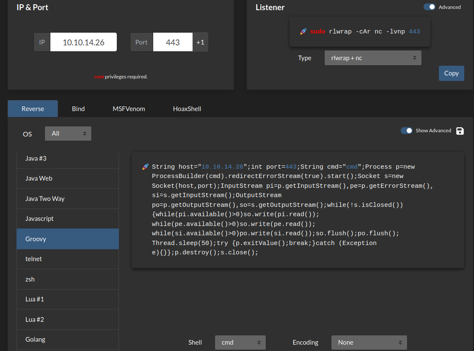Select Javascript payload
The image size is (474, 351).
(x=68, y=219)
